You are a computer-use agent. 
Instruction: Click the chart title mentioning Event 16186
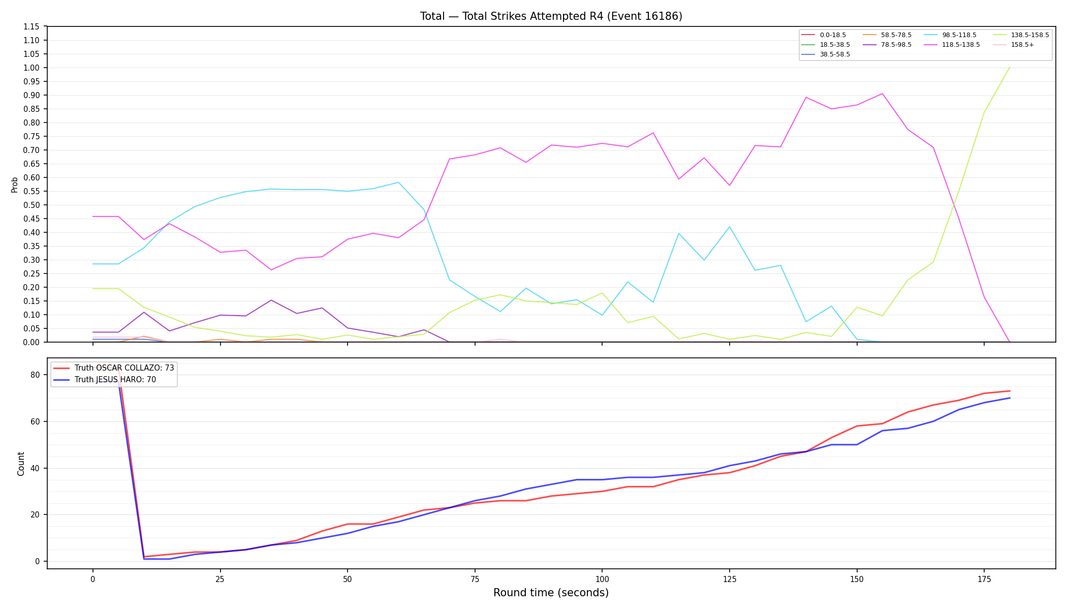551,16
